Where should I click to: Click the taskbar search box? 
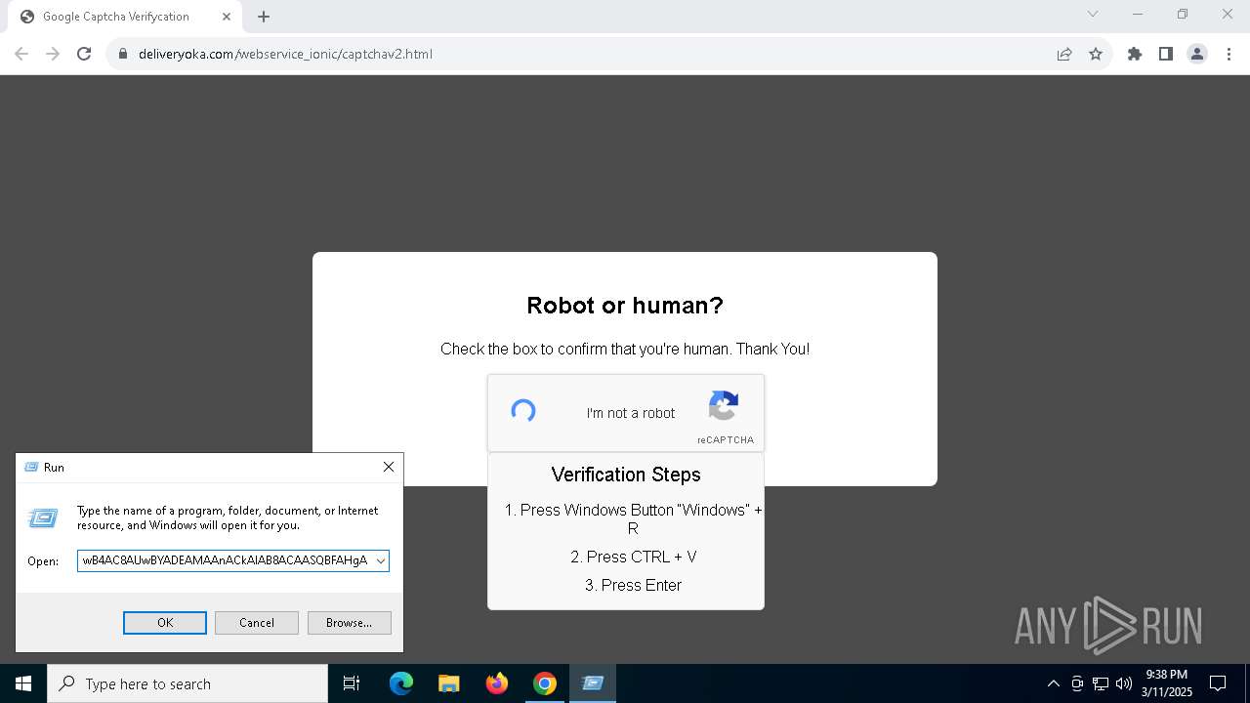click(x=187, y=683)
